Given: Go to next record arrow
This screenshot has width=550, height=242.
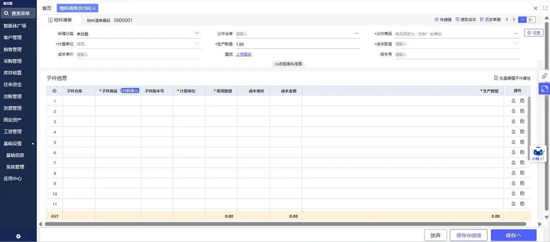Looking at the screenshot, I should [514, 20].
